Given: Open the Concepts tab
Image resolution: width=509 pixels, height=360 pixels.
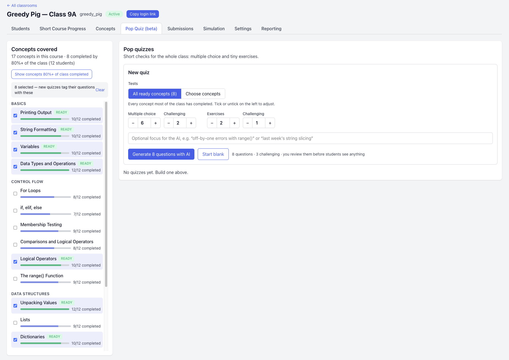Looking at the screenshot, I should (105, 29).
